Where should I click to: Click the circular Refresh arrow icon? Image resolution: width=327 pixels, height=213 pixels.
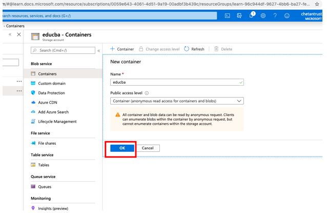[x=187, y=49]
